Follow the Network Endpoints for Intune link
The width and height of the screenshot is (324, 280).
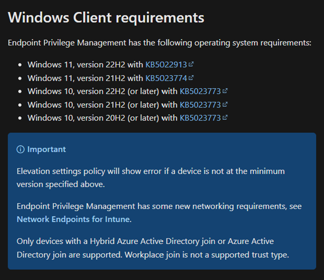(73, 219)
